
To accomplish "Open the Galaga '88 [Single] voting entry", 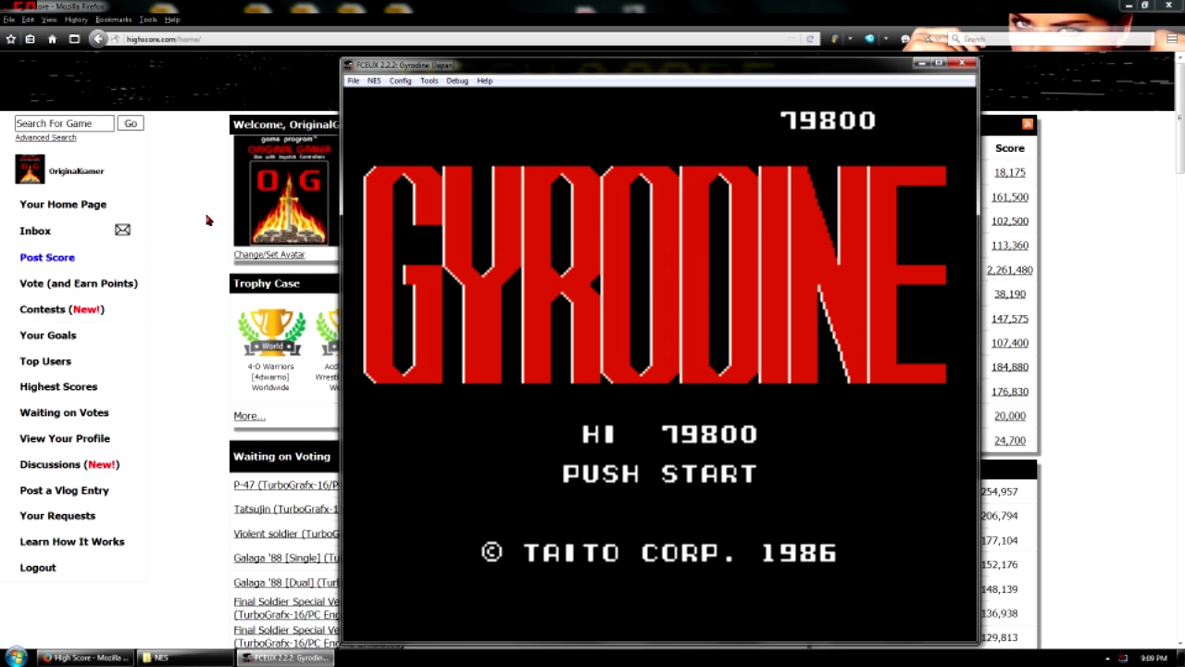I will tap(286, 558).
